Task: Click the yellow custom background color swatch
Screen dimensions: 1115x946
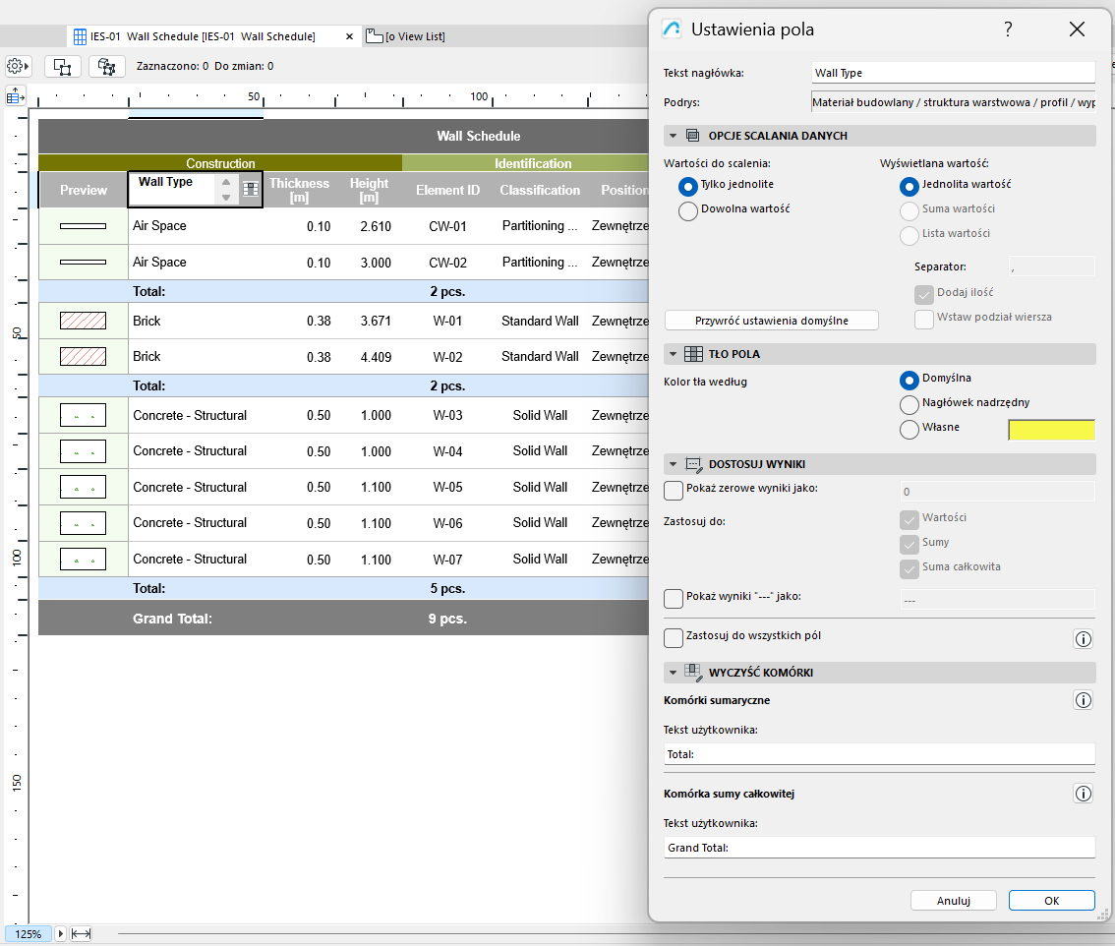Action: (x=1051, y=430)
